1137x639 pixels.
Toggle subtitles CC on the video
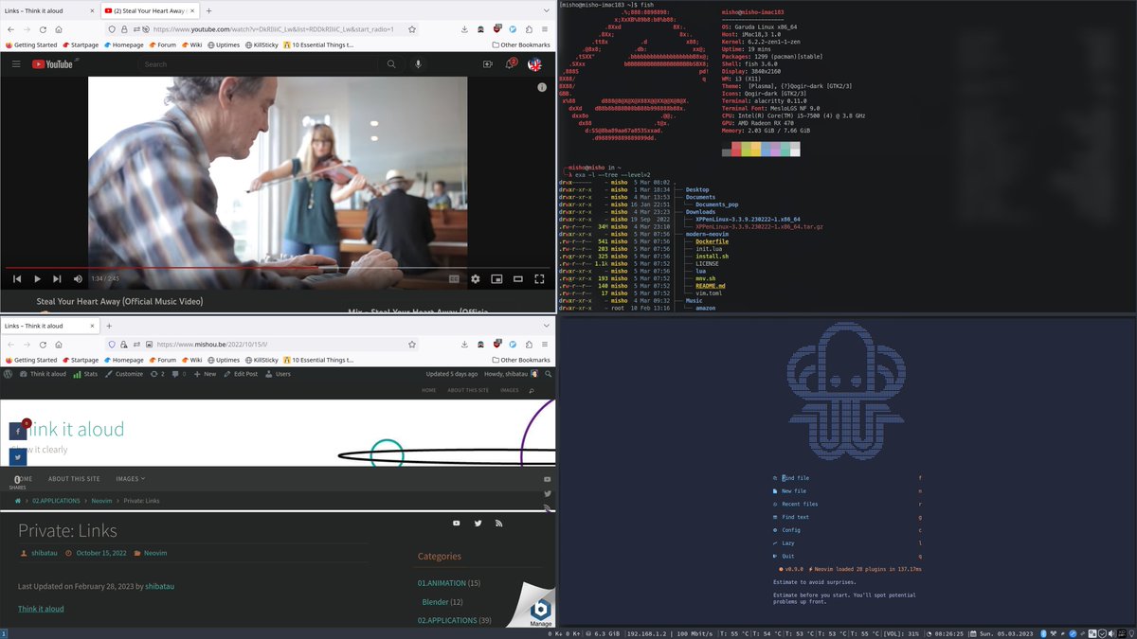(454, 279)
